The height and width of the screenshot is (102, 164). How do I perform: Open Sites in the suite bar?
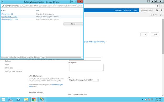point(135,10)
